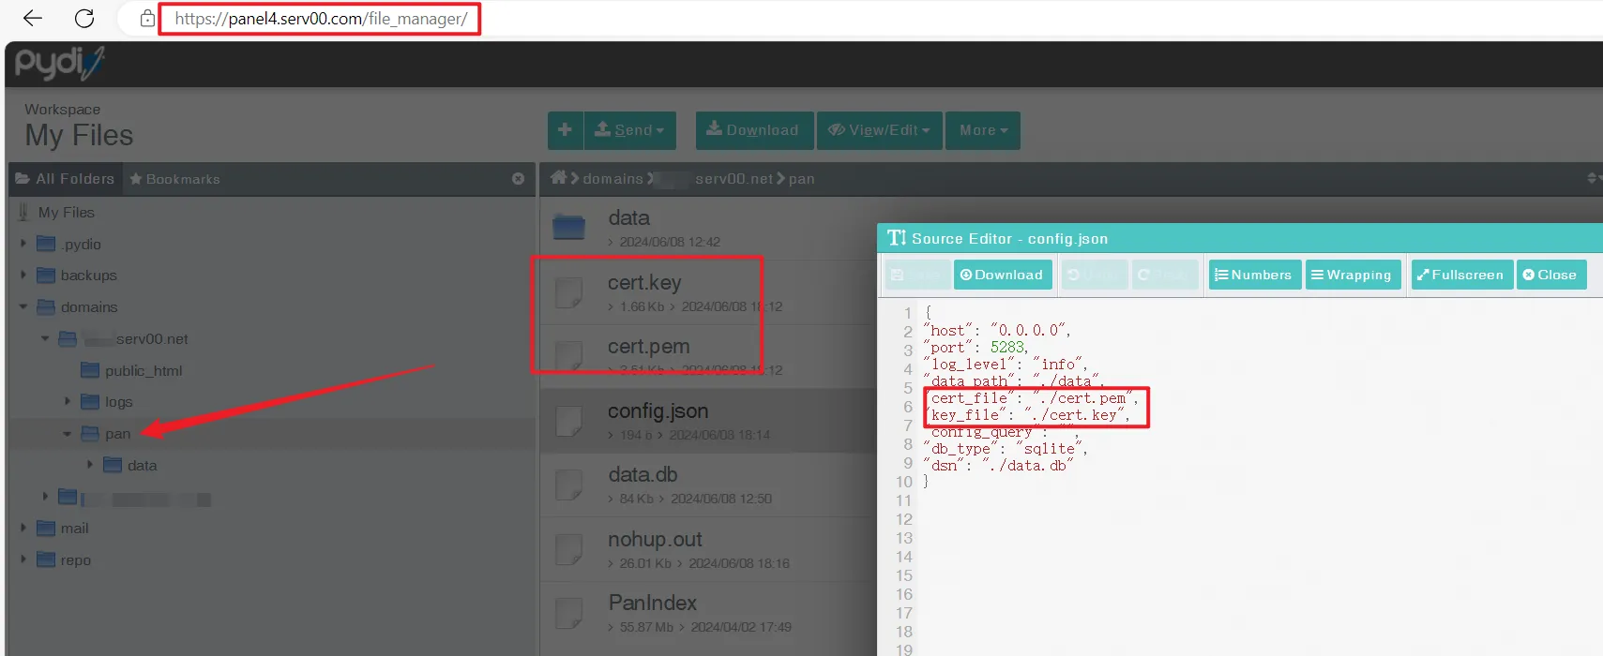This screenshot has height=656, width=1603.
Task: Select the nohup.out file
Action: click(x=708, y=549)
